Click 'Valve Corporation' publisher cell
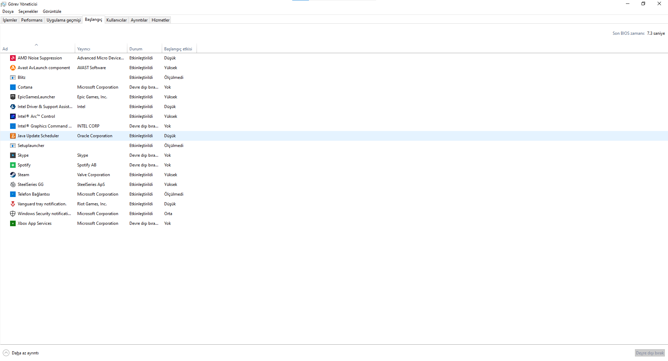Screen dimensions: 668x361 (x=94, y=175)
